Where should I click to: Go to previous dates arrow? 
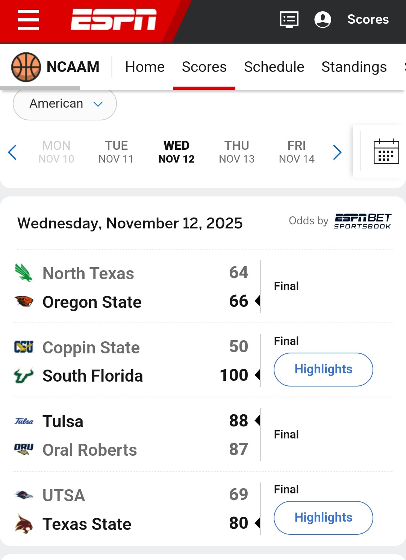12,152
